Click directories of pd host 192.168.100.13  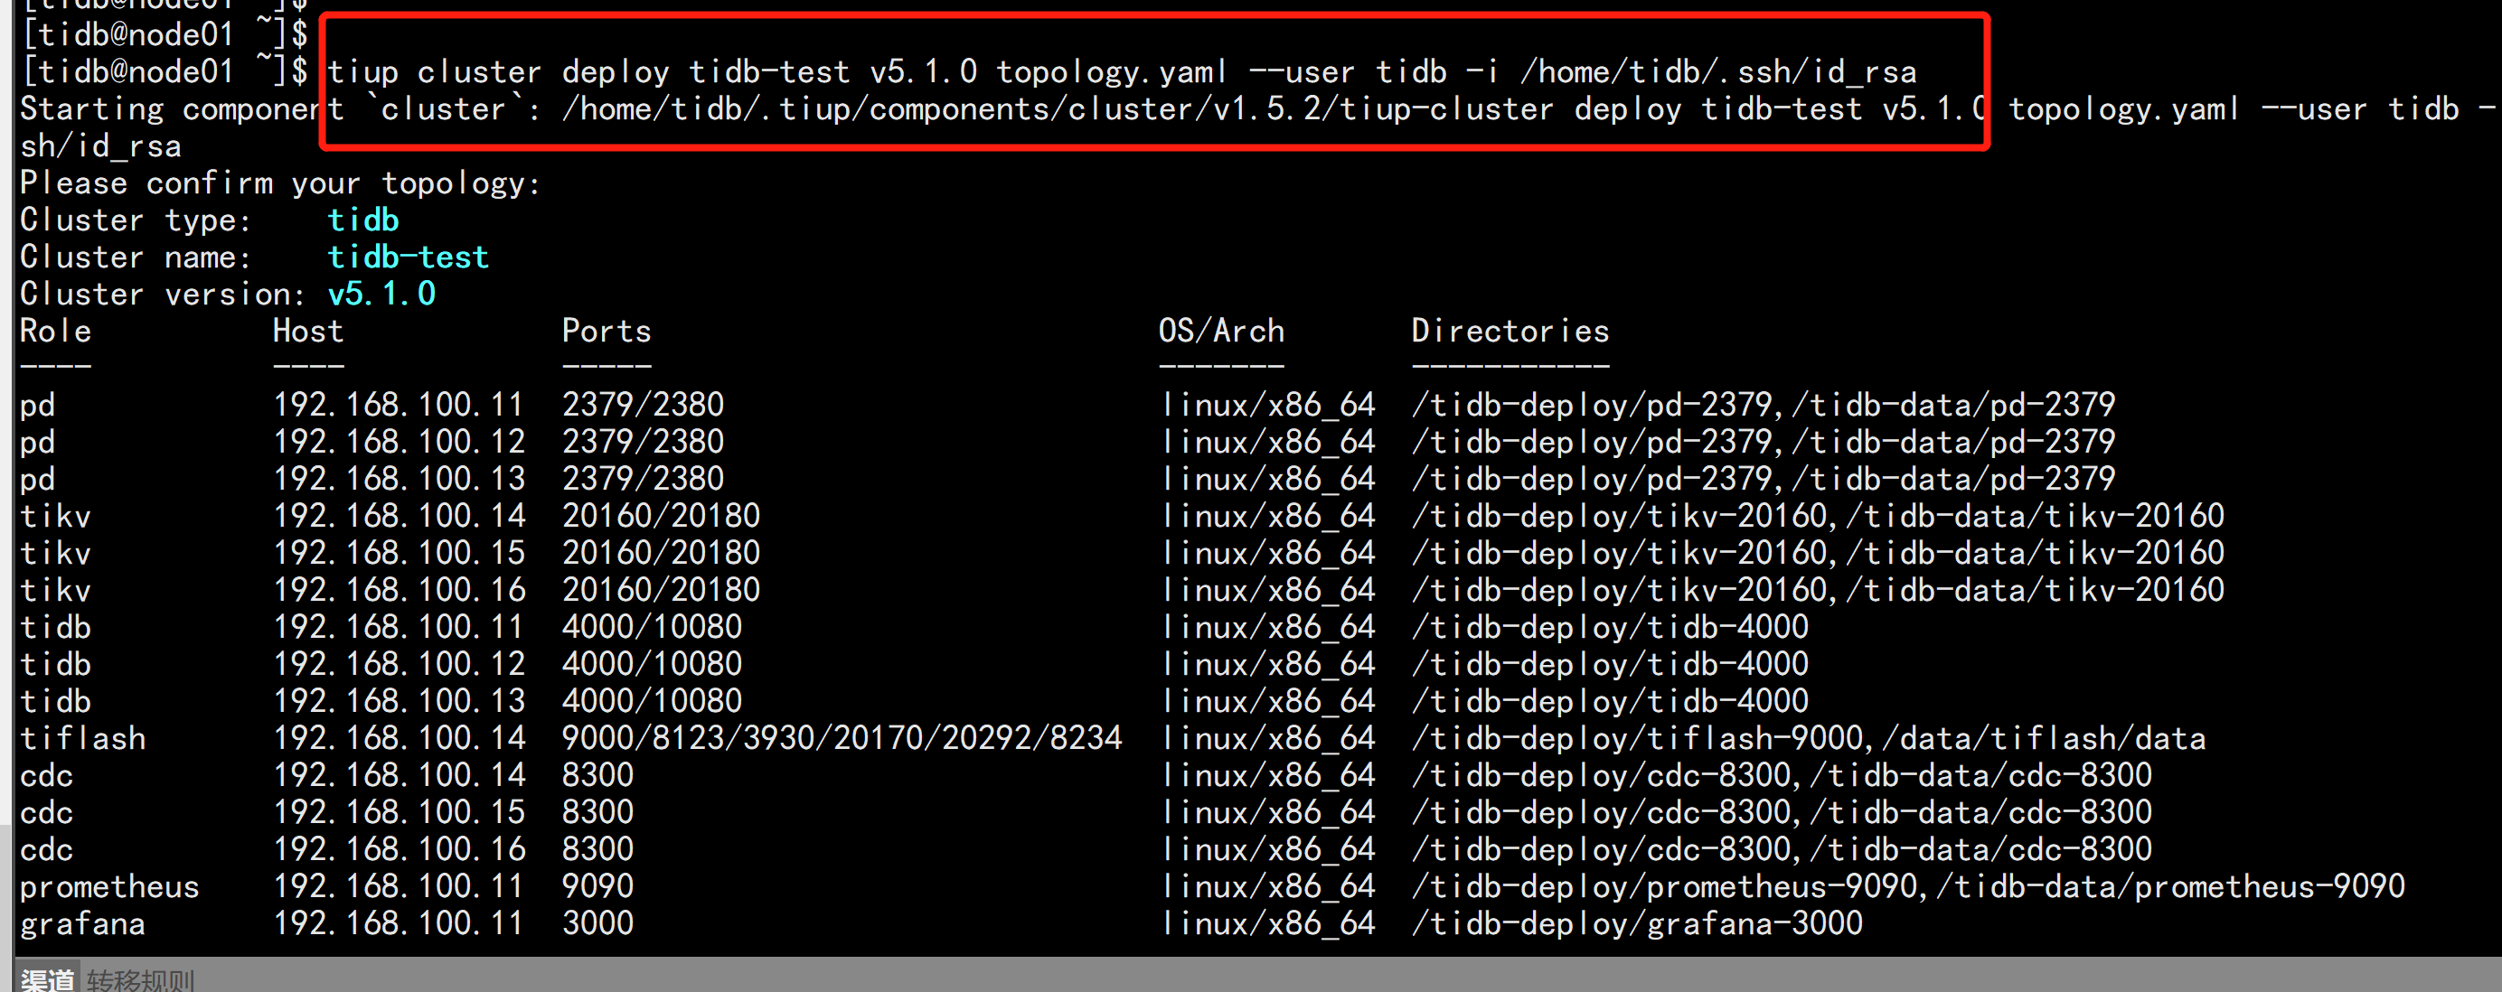click(1764, 480)
